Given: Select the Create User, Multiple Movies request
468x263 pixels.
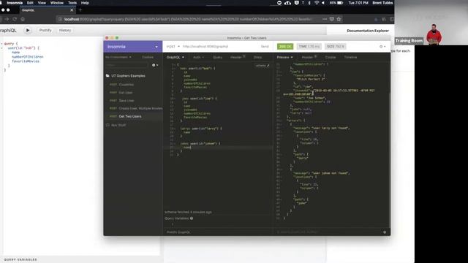Looking at the screenshot, I should [x=133, y=108].
